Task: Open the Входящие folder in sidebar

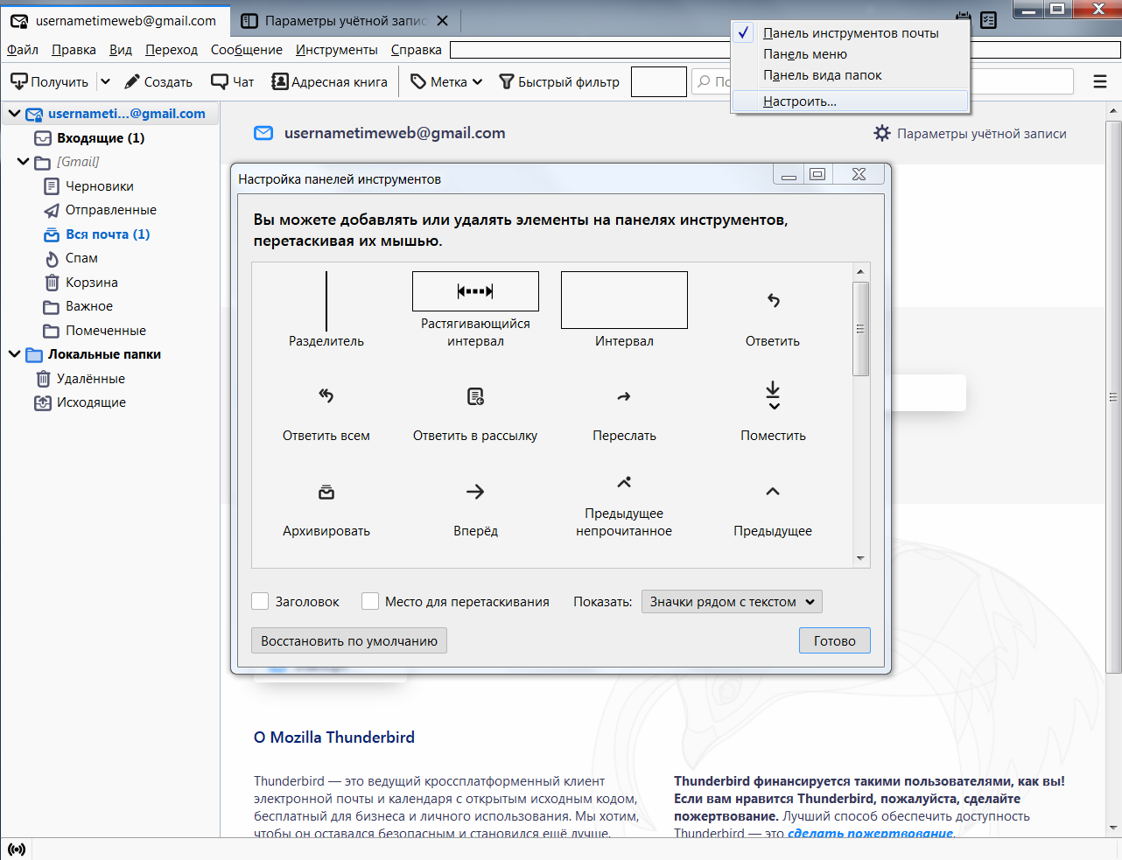Action: [100, 138]
